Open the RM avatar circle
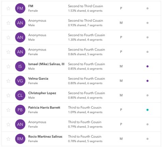 point(20,139)
